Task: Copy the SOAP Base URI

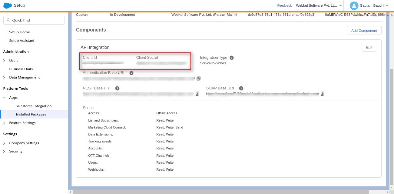Action: (x=323, y=94)
